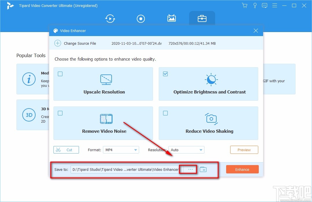The height and width of the screenshot is (202, 312).
Task: Click the Media info 'i' icon
Action: (x=29, y=79)
